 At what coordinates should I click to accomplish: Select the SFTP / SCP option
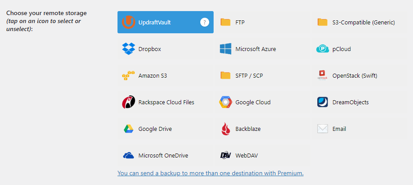249,75
